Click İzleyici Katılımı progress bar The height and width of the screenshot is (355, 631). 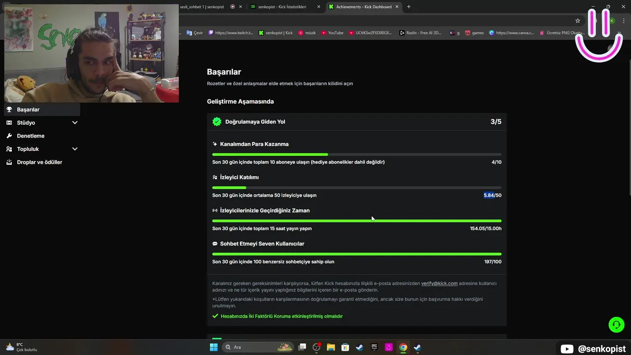357,187
